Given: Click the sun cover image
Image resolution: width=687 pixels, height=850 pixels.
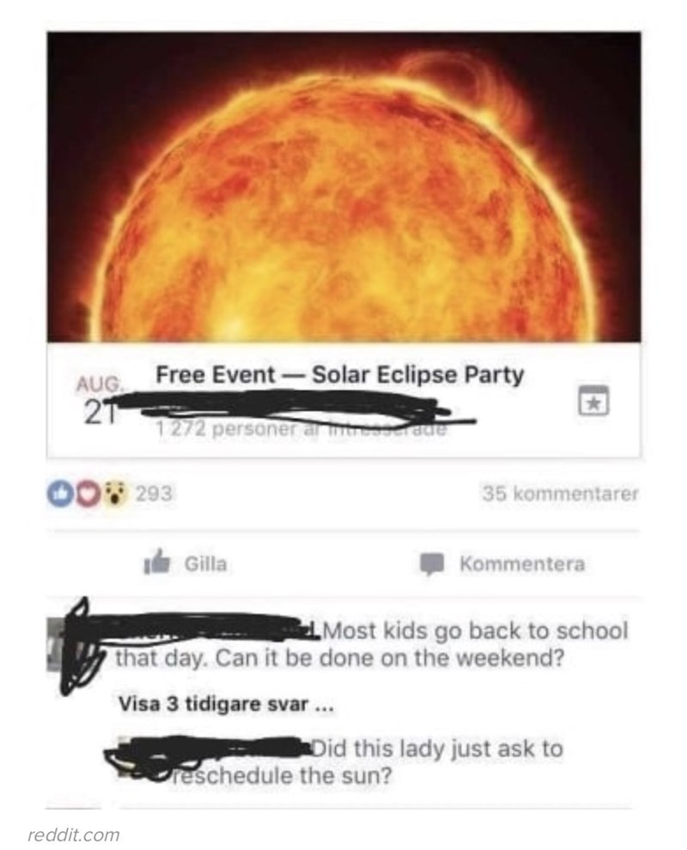Looking at the screenshot, I should pyautogui.click(x=343, y=187).
